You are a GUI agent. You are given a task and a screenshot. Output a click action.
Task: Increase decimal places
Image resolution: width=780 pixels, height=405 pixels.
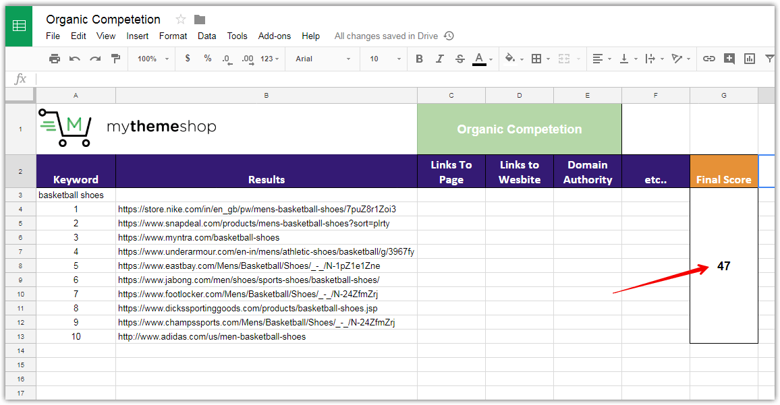pyautogui.click(x=248, y=59)
